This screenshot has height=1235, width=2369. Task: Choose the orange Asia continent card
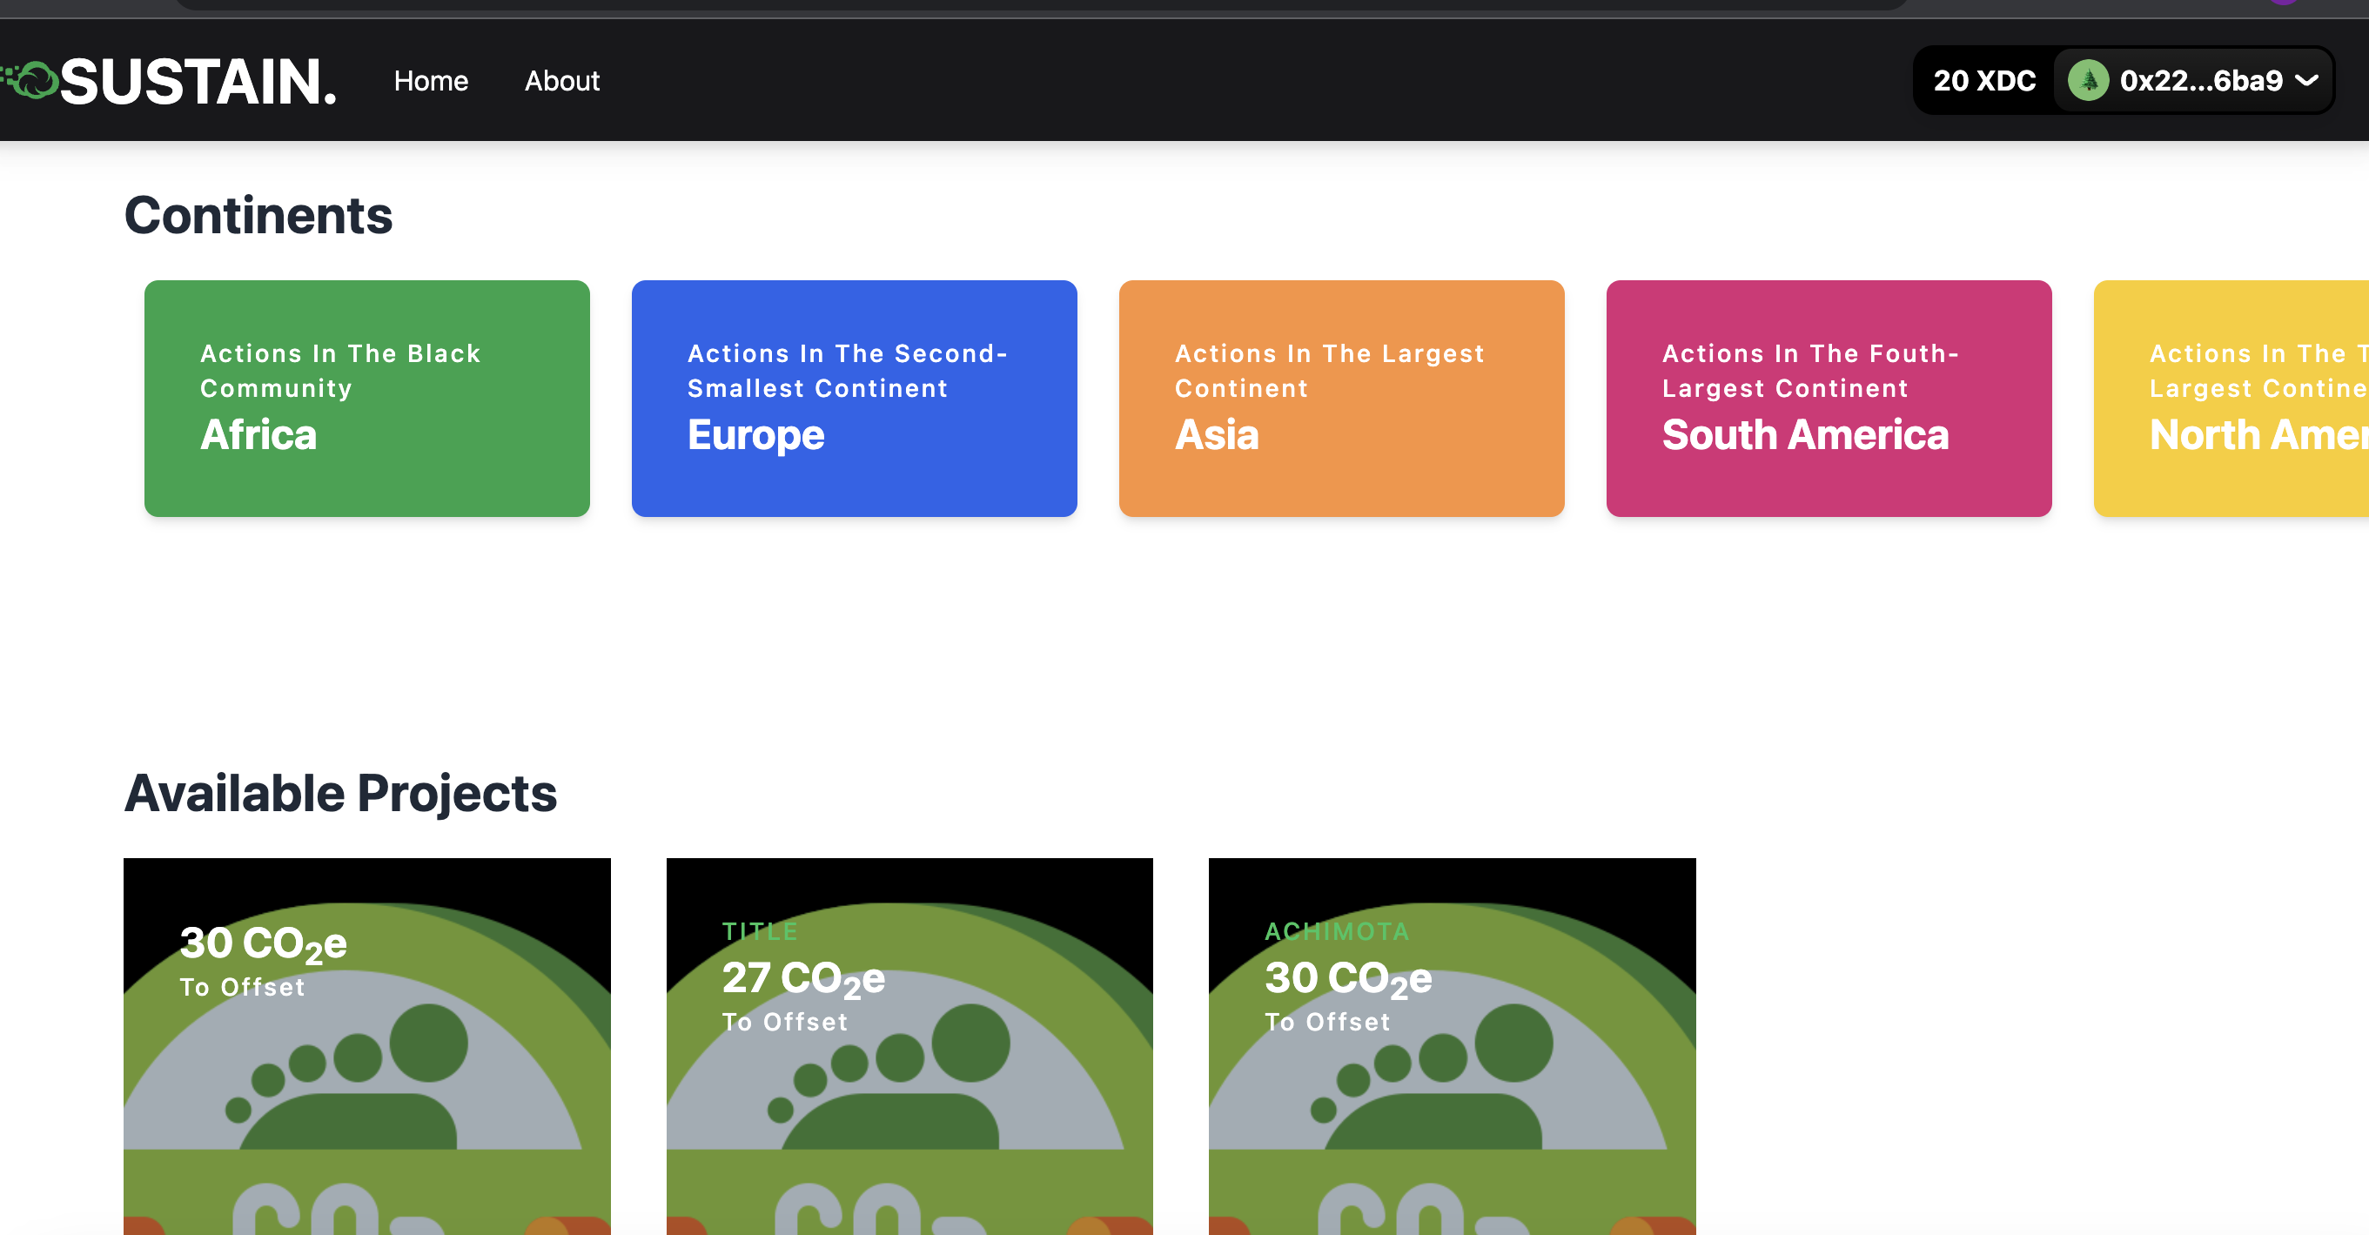tap(1341, 399)
